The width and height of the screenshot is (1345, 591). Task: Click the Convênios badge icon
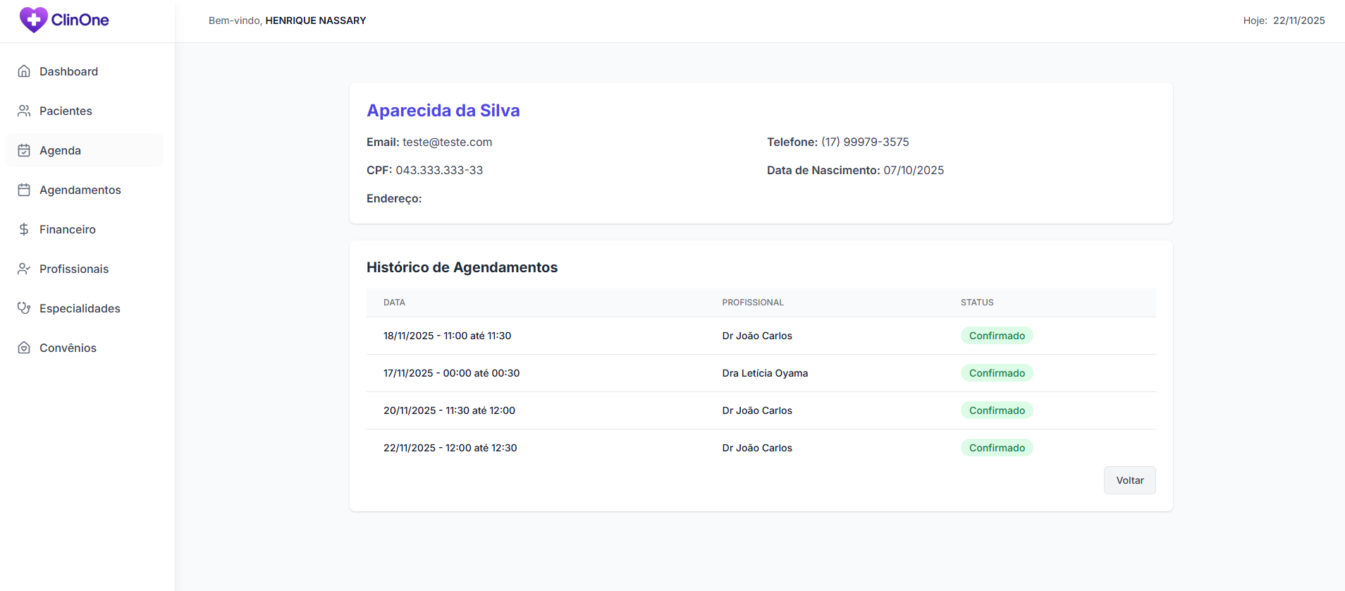coord(24,348)
